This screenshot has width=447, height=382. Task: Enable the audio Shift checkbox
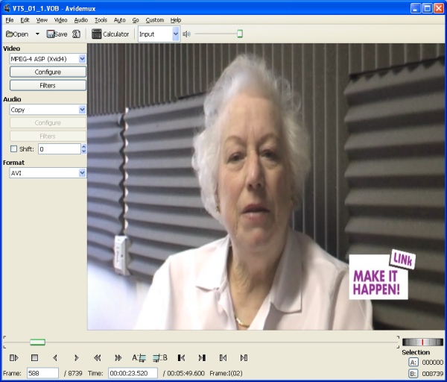pos(13,148)
